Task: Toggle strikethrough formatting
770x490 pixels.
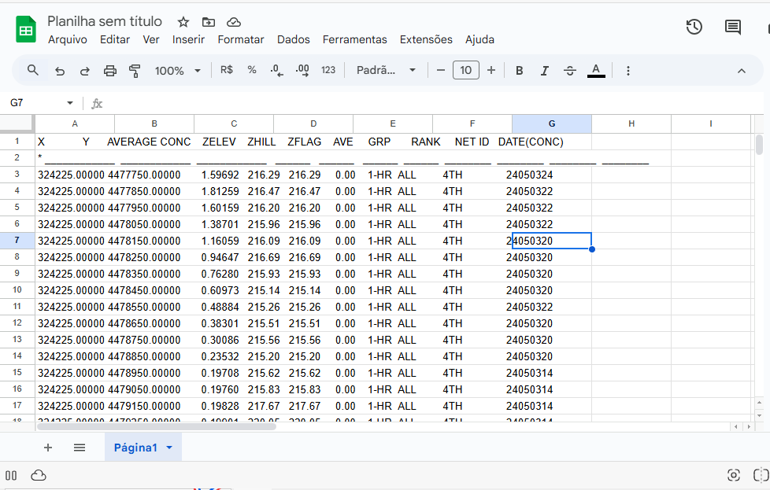Action: (570, 71)
